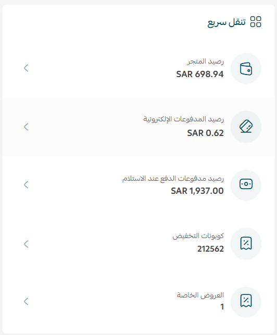Click the credit card icon for electronic payments
This screenshot has height=335, width=277.
[246, 127]
